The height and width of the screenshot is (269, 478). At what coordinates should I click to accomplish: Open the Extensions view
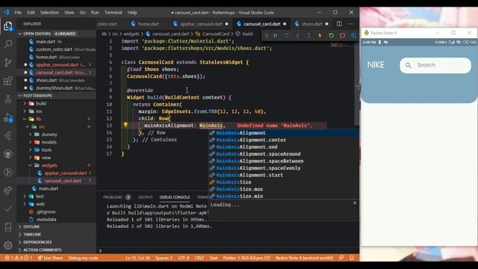point(8,81)
